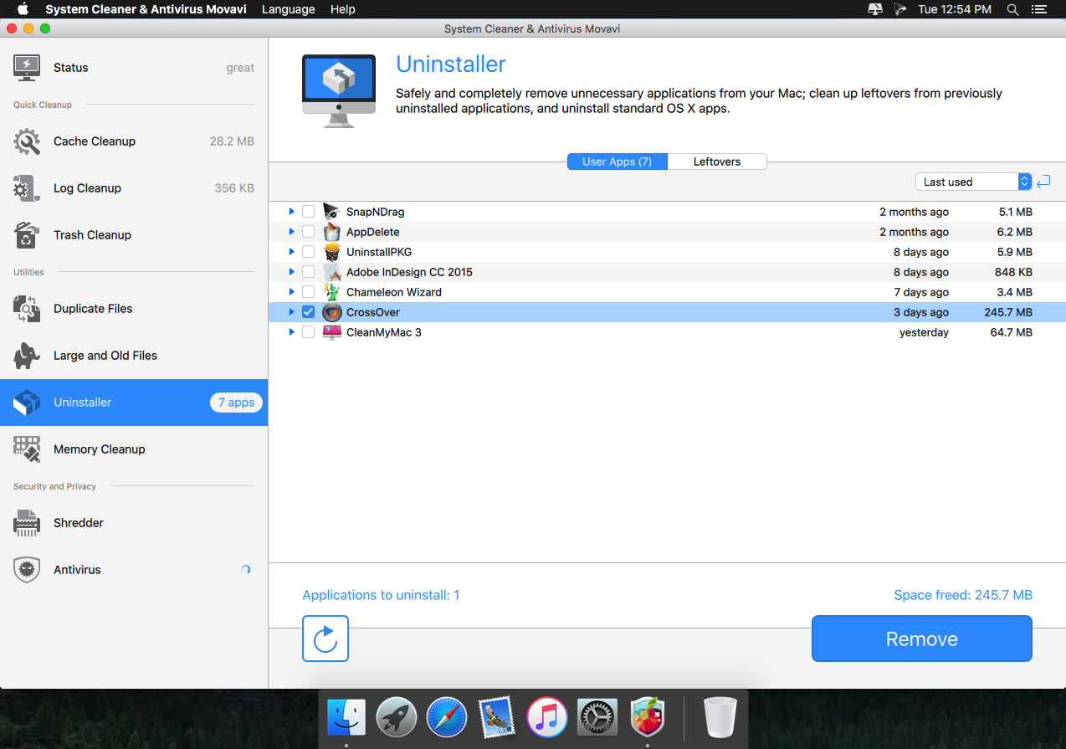Open Launchpad from the Dock
Screen dimensions: 1066x749
tap(397, 717)
